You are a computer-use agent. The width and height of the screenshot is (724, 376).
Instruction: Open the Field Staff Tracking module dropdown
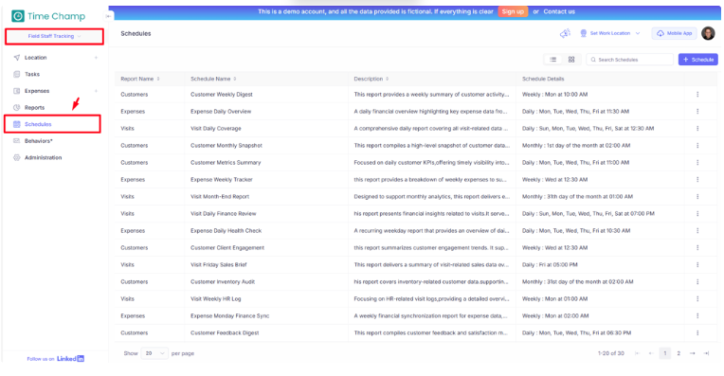54,36
